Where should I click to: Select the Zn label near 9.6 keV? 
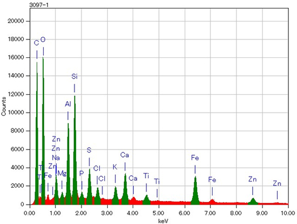tap(277, 184)
